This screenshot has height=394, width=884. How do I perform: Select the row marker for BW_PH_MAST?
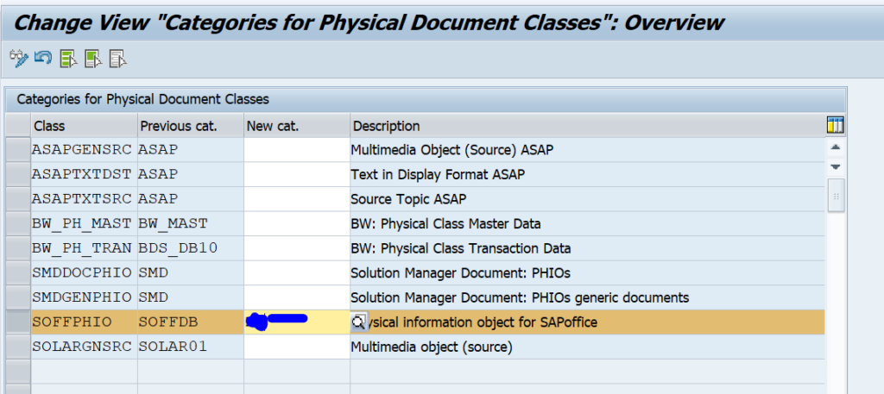coord(18,223)
